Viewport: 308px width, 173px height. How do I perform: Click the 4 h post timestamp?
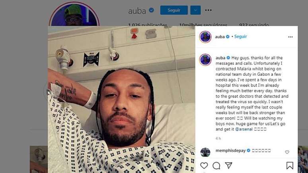point(218,139)
